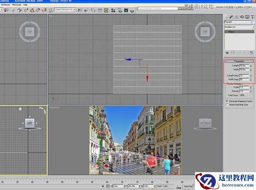Toggle the Selection Lock icon

(103, 186)
